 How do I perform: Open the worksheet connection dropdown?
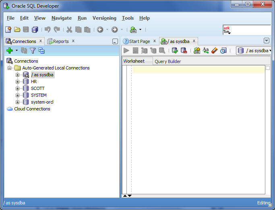pos(254,51)
